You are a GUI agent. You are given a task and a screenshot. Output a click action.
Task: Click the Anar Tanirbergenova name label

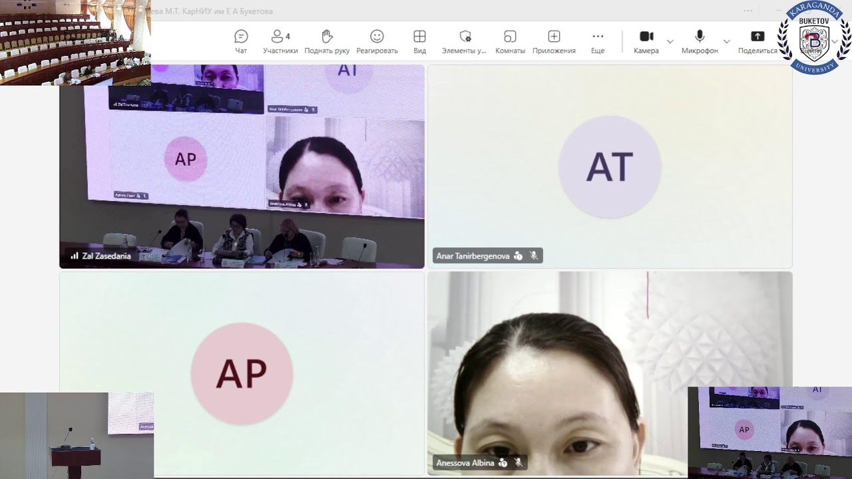(473, 256)
